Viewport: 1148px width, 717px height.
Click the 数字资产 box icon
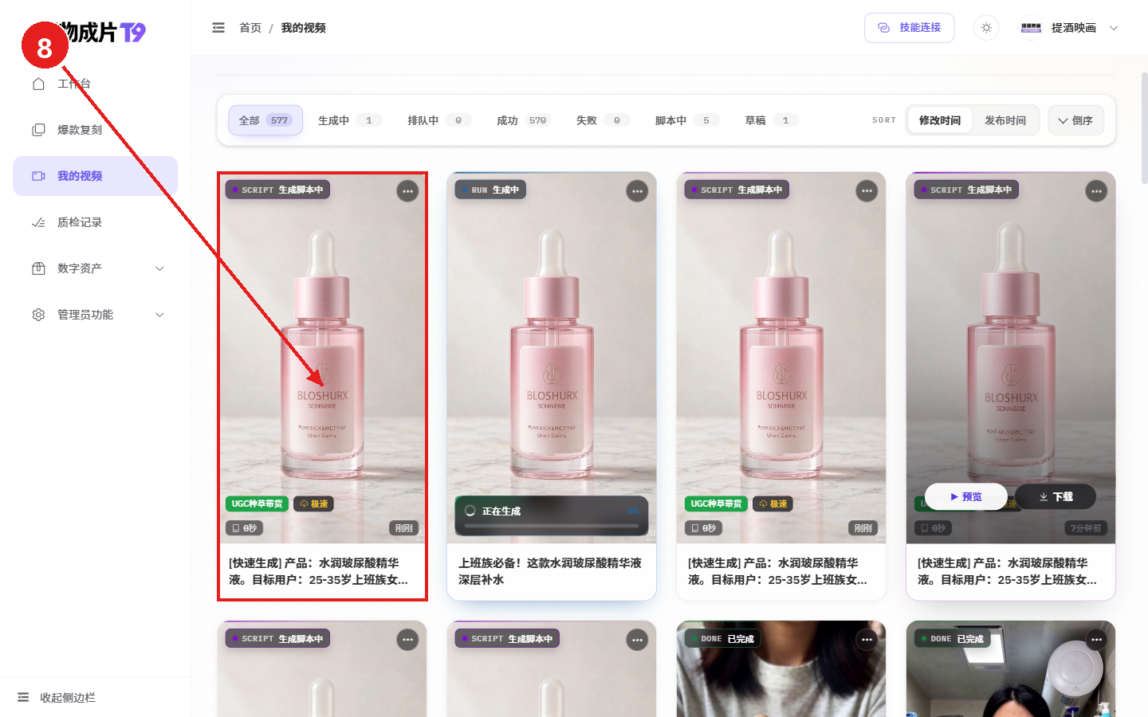pyautogui.click(x=38, y=268)
